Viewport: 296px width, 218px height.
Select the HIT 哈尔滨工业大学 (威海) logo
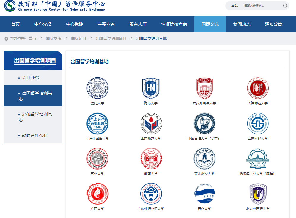258,159
